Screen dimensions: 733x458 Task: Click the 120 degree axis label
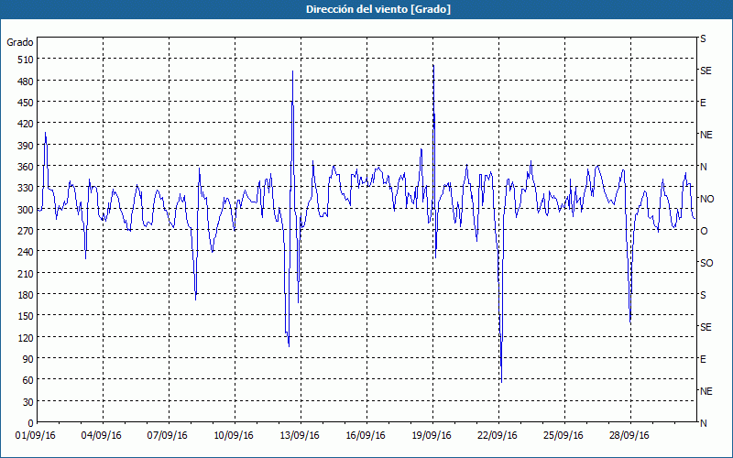(x=26, y=337)
